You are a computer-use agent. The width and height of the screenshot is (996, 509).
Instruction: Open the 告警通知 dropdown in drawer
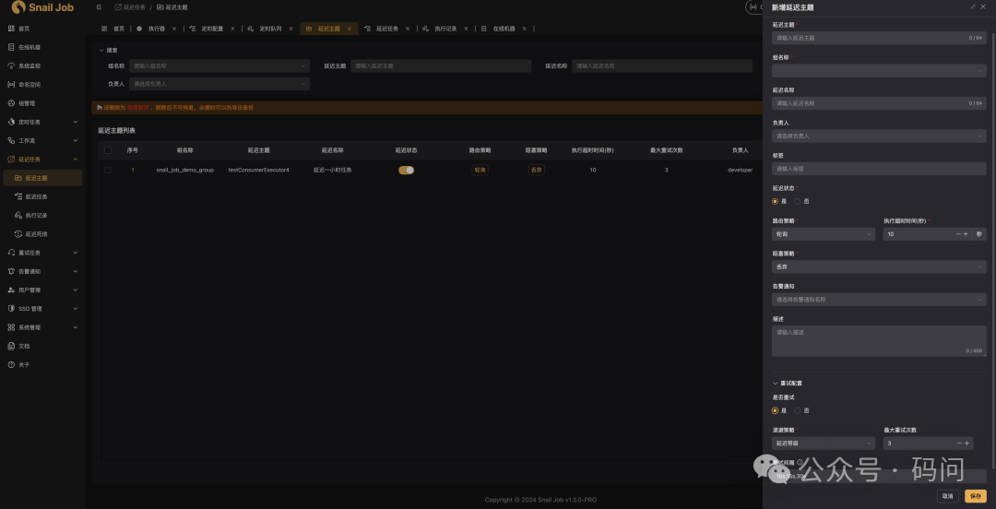click(x=879, y=300)
